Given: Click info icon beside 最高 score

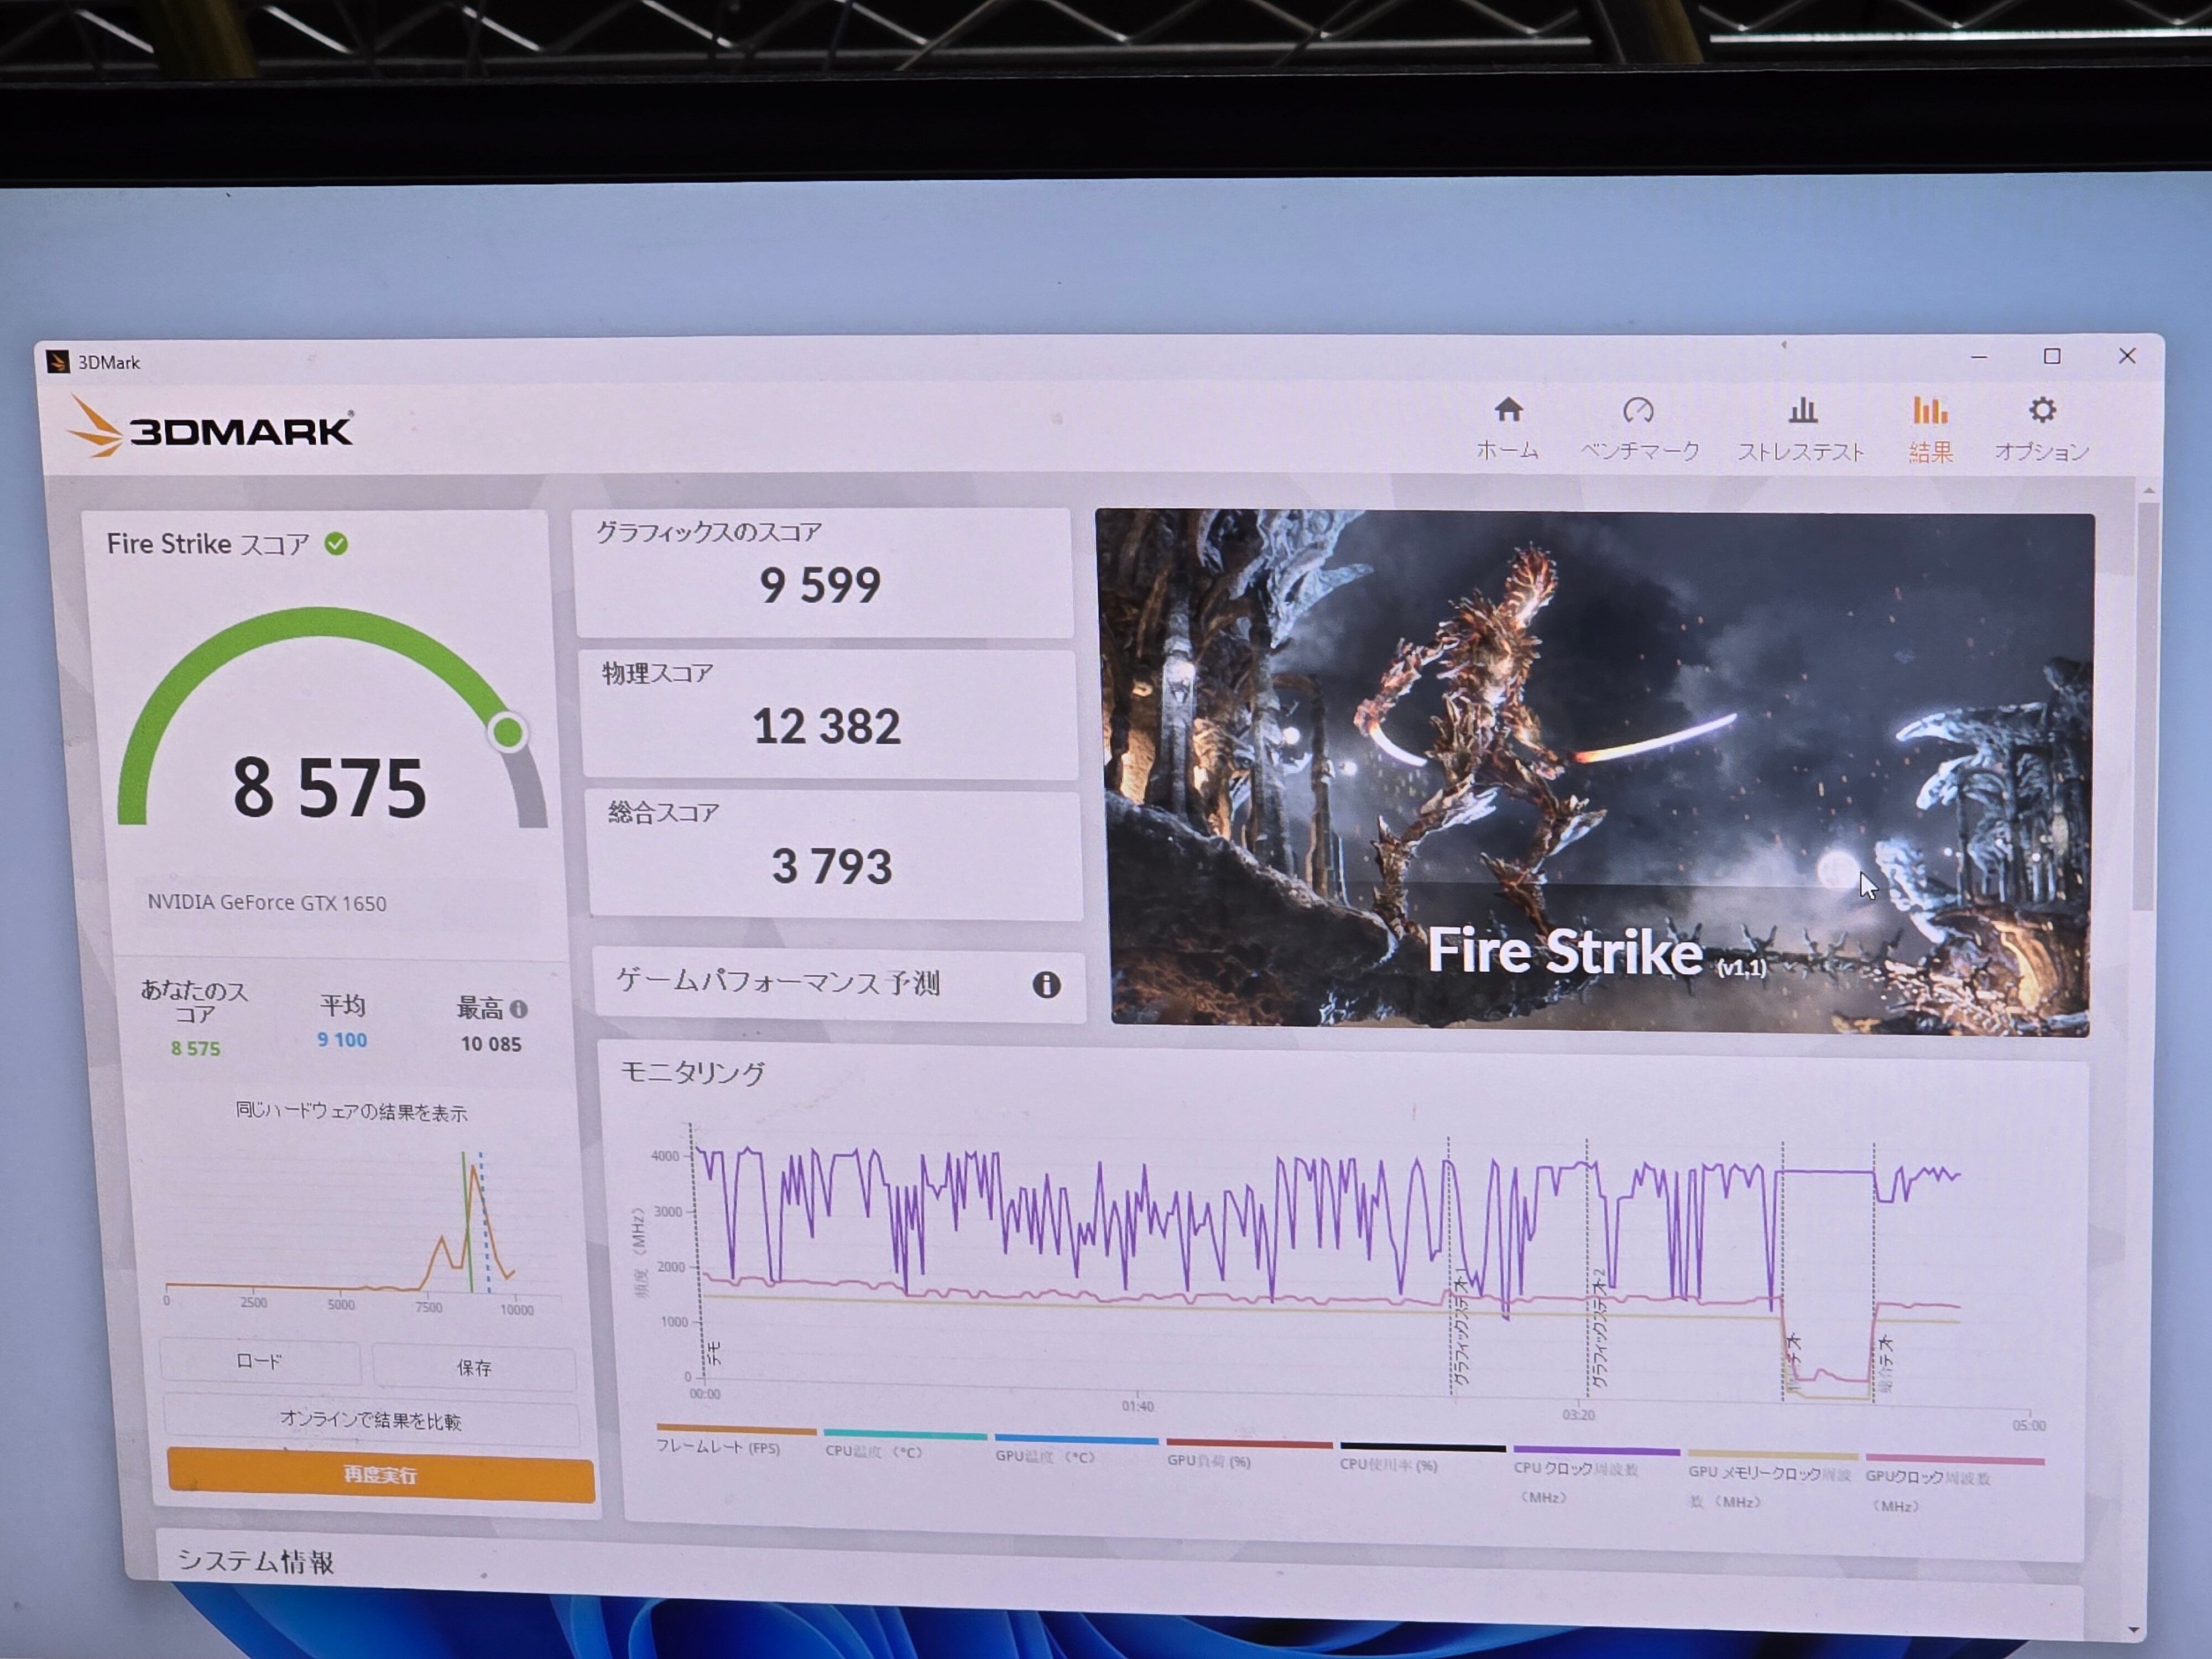Looking at the screenshot, I should [519, 1009].
